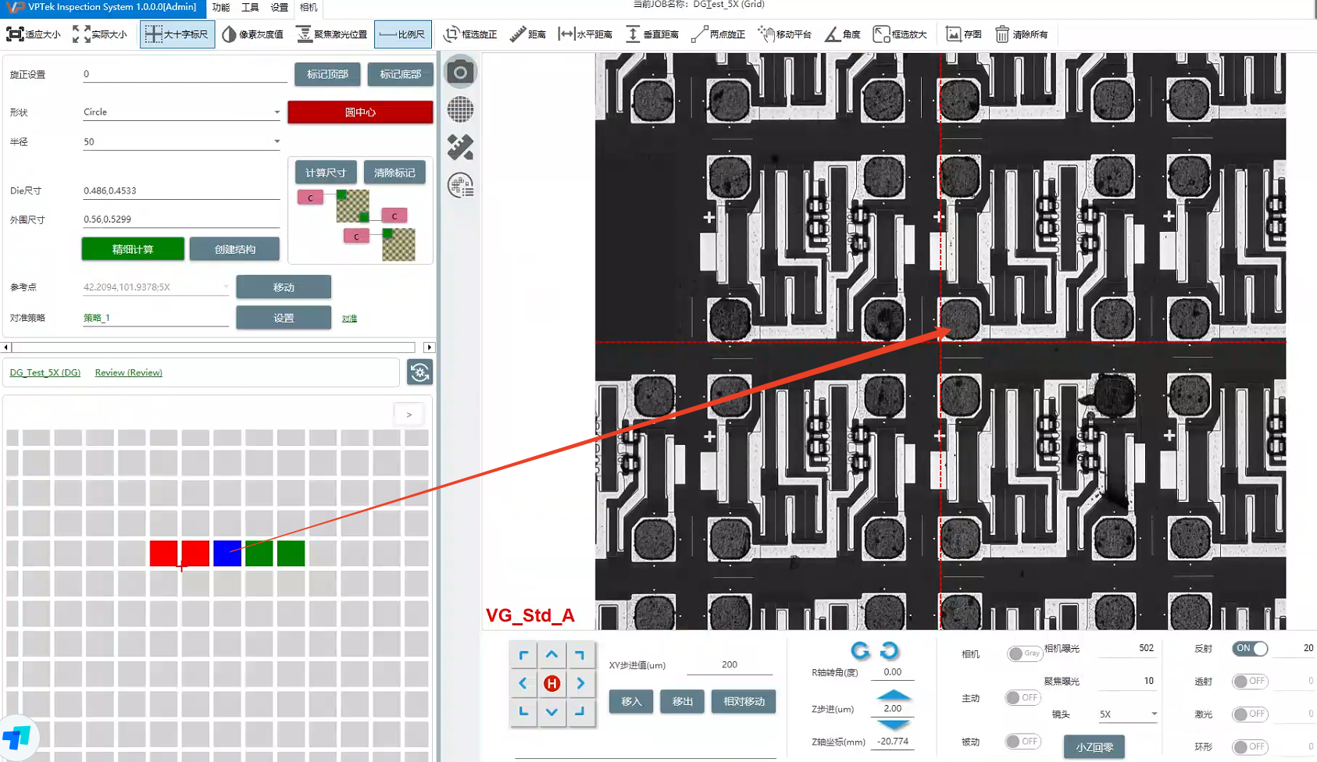The height and width of the screenshot is (762, 1317).
Task: Activate the 角度 angle measurement tool
Action: 842,34
